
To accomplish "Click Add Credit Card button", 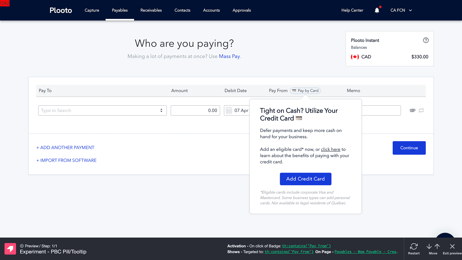I will [305, 179].
